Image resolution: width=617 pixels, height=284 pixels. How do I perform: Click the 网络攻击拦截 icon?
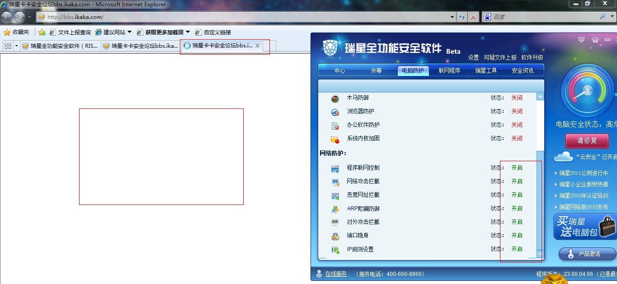[x=335, y=182]
